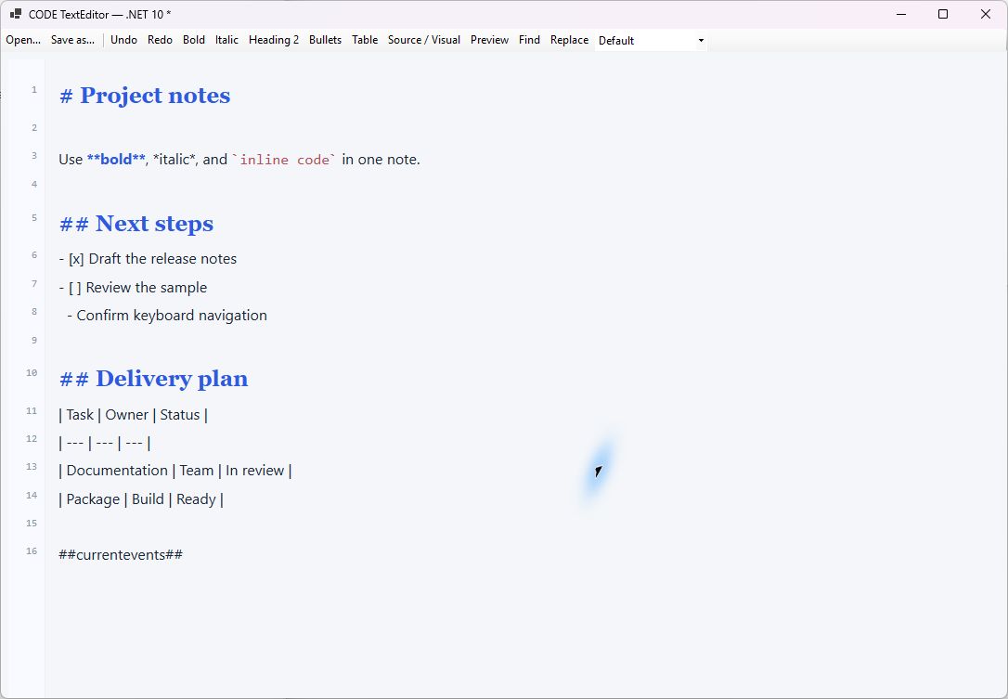Click the 'Documentation' table cell

(117, 471)
